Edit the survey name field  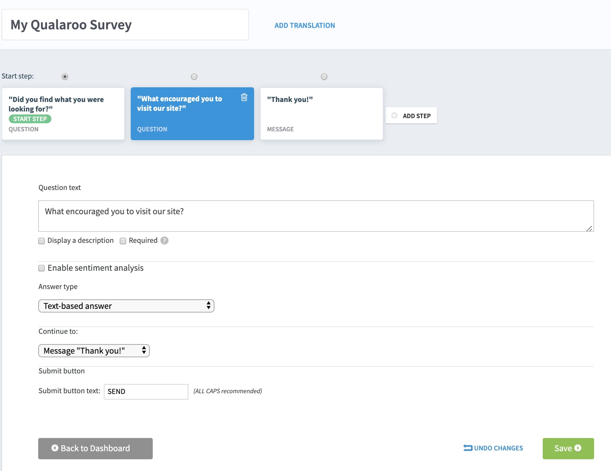125,25
